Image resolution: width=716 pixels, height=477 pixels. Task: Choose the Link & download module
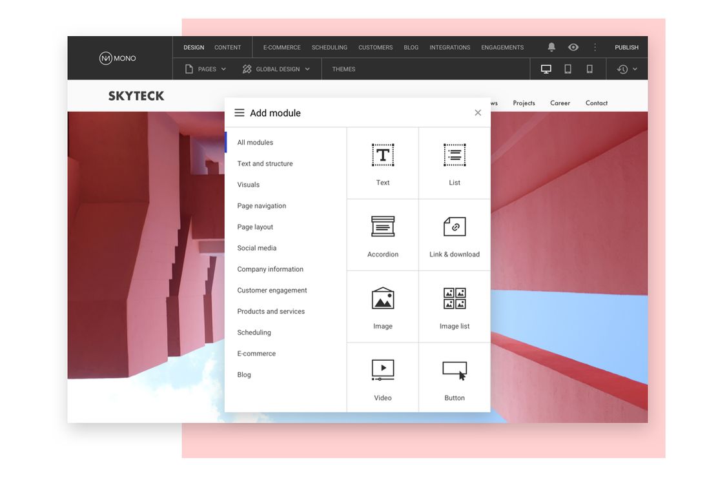coord(455,235)
